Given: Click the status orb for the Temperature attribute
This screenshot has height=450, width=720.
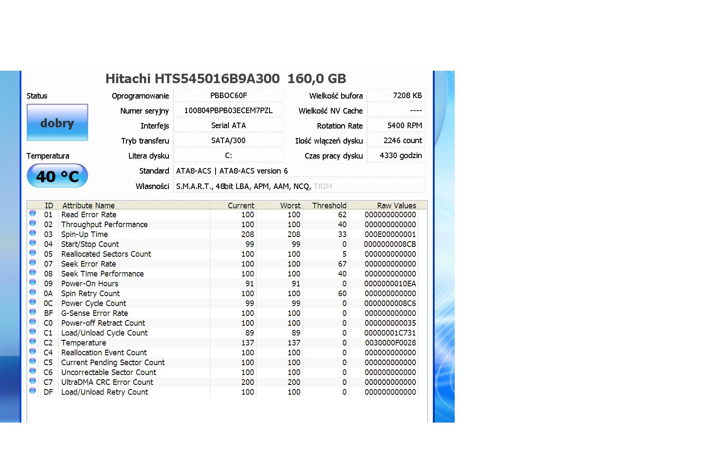Looking at the screenshot, I should pos(33,341).
